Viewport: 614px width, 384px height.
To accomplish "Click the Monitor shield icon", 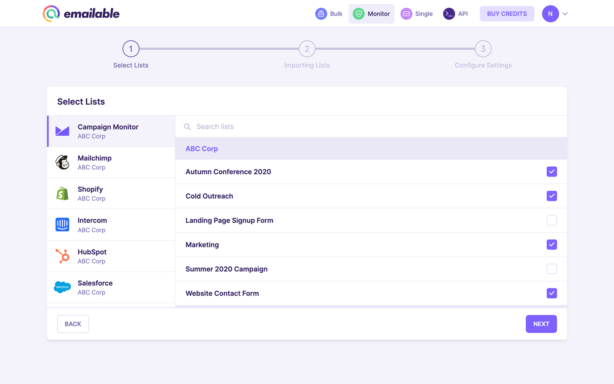I will click(359, 14).
